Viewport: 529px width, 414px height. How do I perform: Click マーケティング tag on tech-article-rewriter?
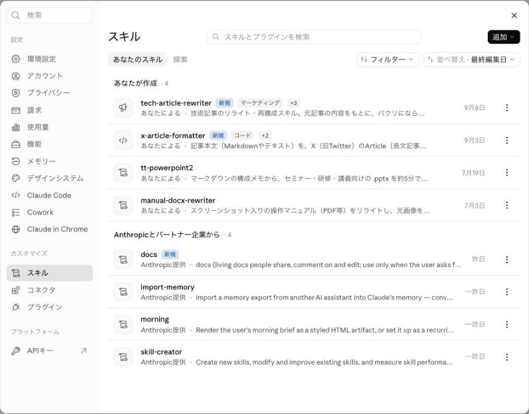click(x=260, y=103)
